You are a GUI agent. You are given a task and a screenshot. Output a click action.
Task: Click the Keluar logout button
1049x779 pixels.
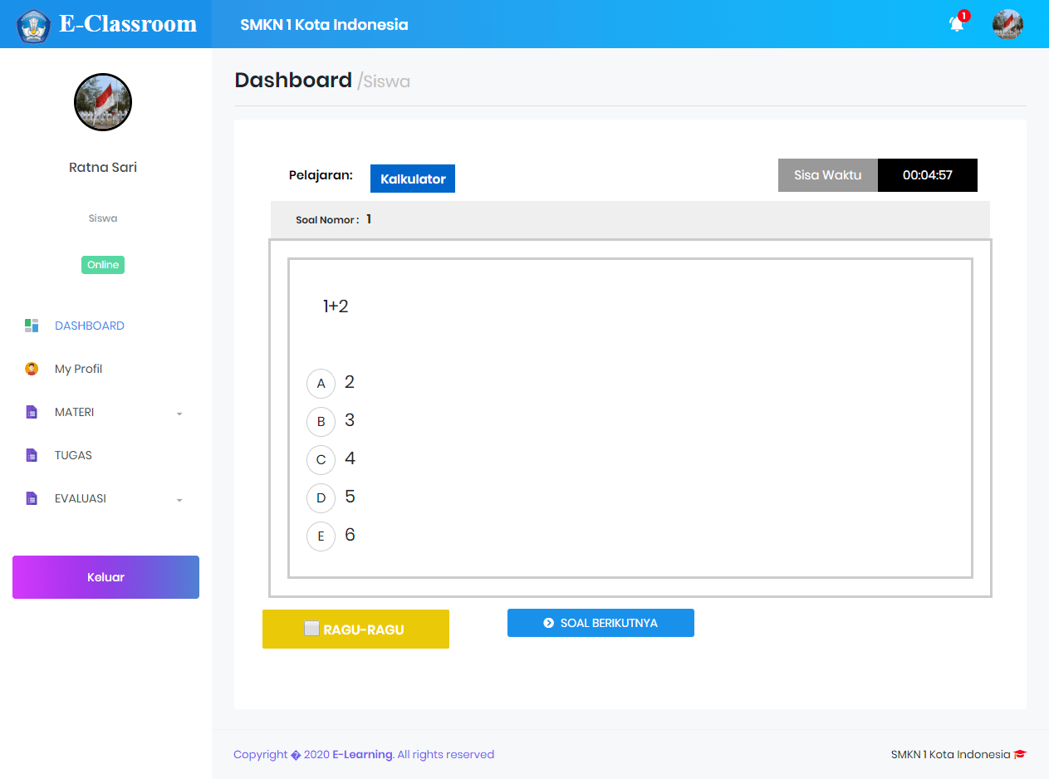tap(105, 576)
